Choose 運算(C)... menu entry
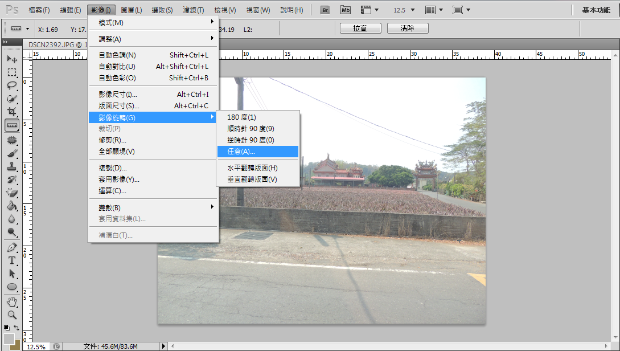The height and width of the screenshot is (351, 620). point(153,191)
